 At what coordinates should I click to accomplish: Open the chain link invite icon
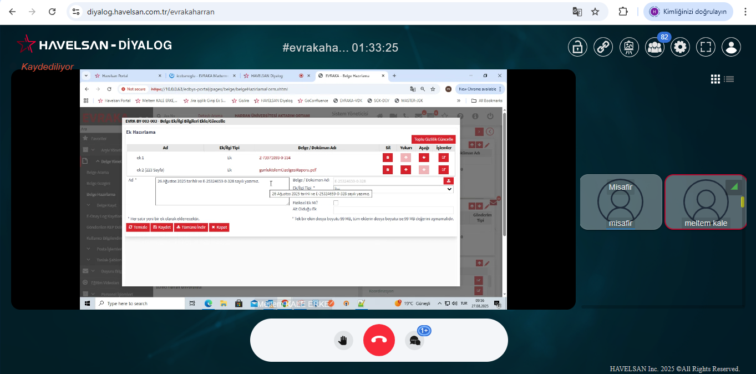603,47
